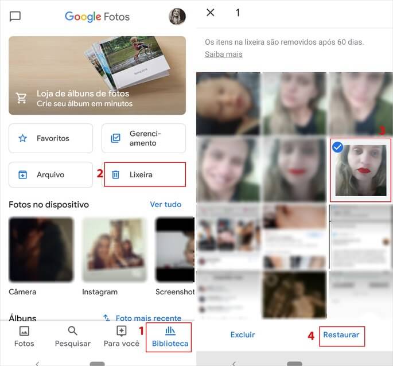Click Excluir to delete permanently
This screenshot has height=366, width=393.
(243, 335)
